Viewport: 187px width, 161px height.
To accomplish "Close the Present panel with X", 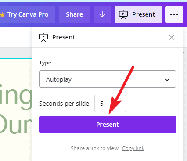I will [x=172, y=37].
